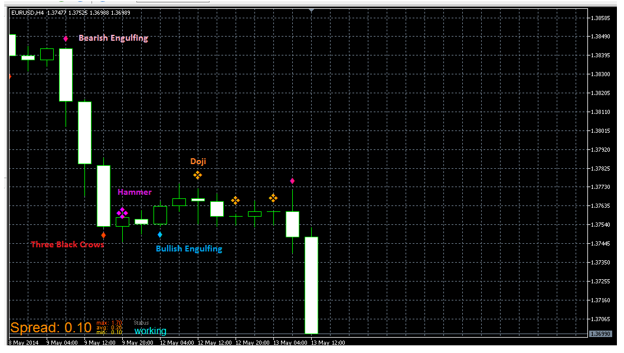
Task: Click the 13 May 12:00 time label
Action: [328, 342]
